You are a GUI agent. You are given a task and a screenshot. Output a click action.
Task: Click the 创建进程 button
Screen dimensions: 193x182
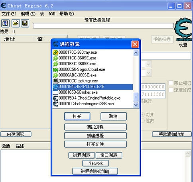point(95,136)
